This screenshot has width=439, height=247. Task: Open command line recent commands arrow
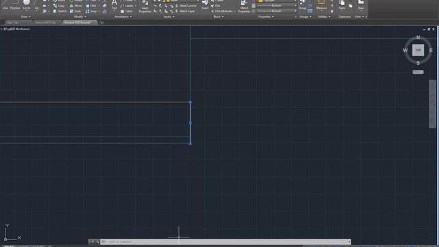click(x=349, y=242)
